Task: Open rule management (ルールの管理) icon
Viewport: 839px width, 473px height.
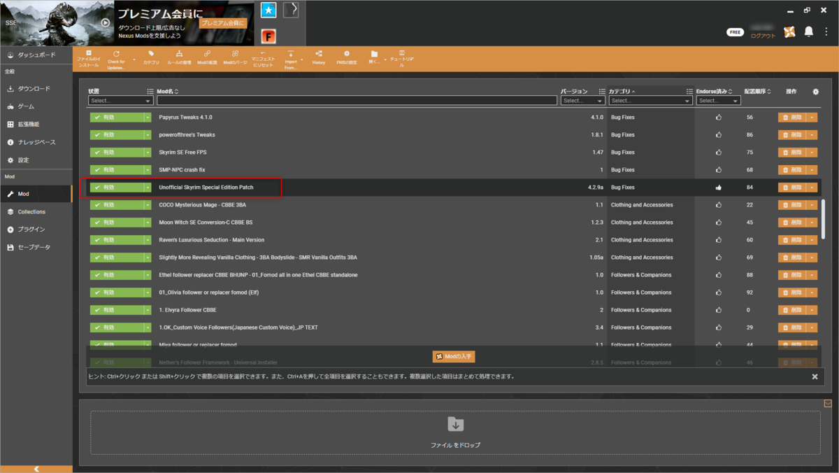Action: point(180,53)
